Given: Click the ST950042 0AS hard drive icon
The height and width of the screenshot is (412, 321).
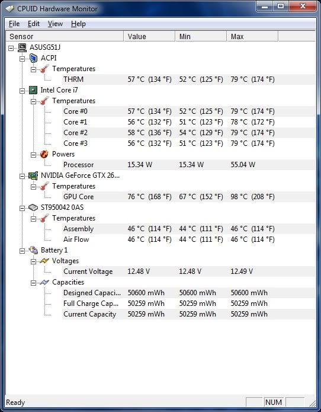Looking at the screenshot, I should tap(33, 207).
